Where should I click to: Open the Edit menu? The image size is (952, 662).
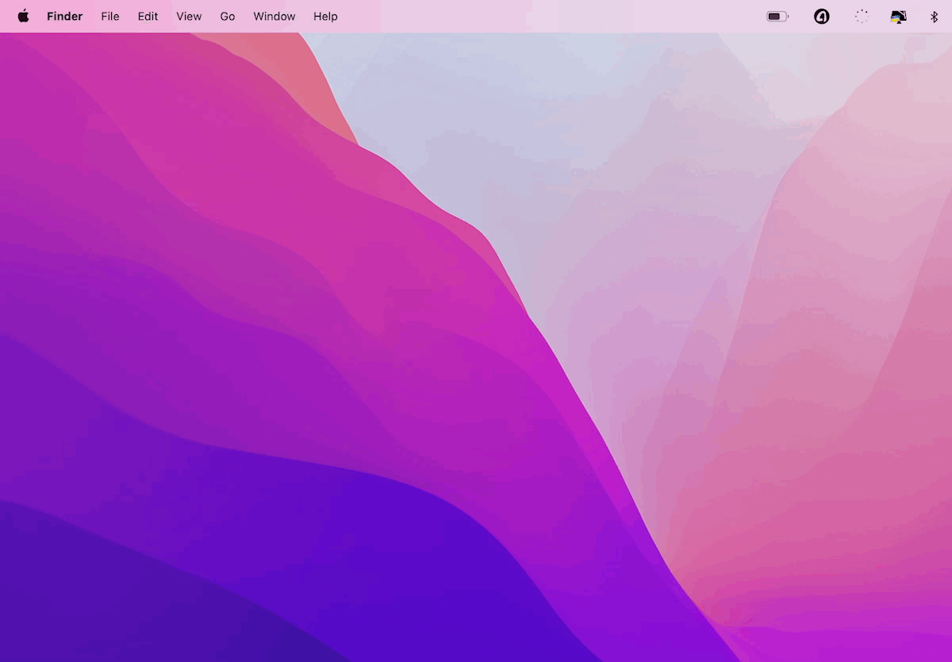tap(148, 16)
